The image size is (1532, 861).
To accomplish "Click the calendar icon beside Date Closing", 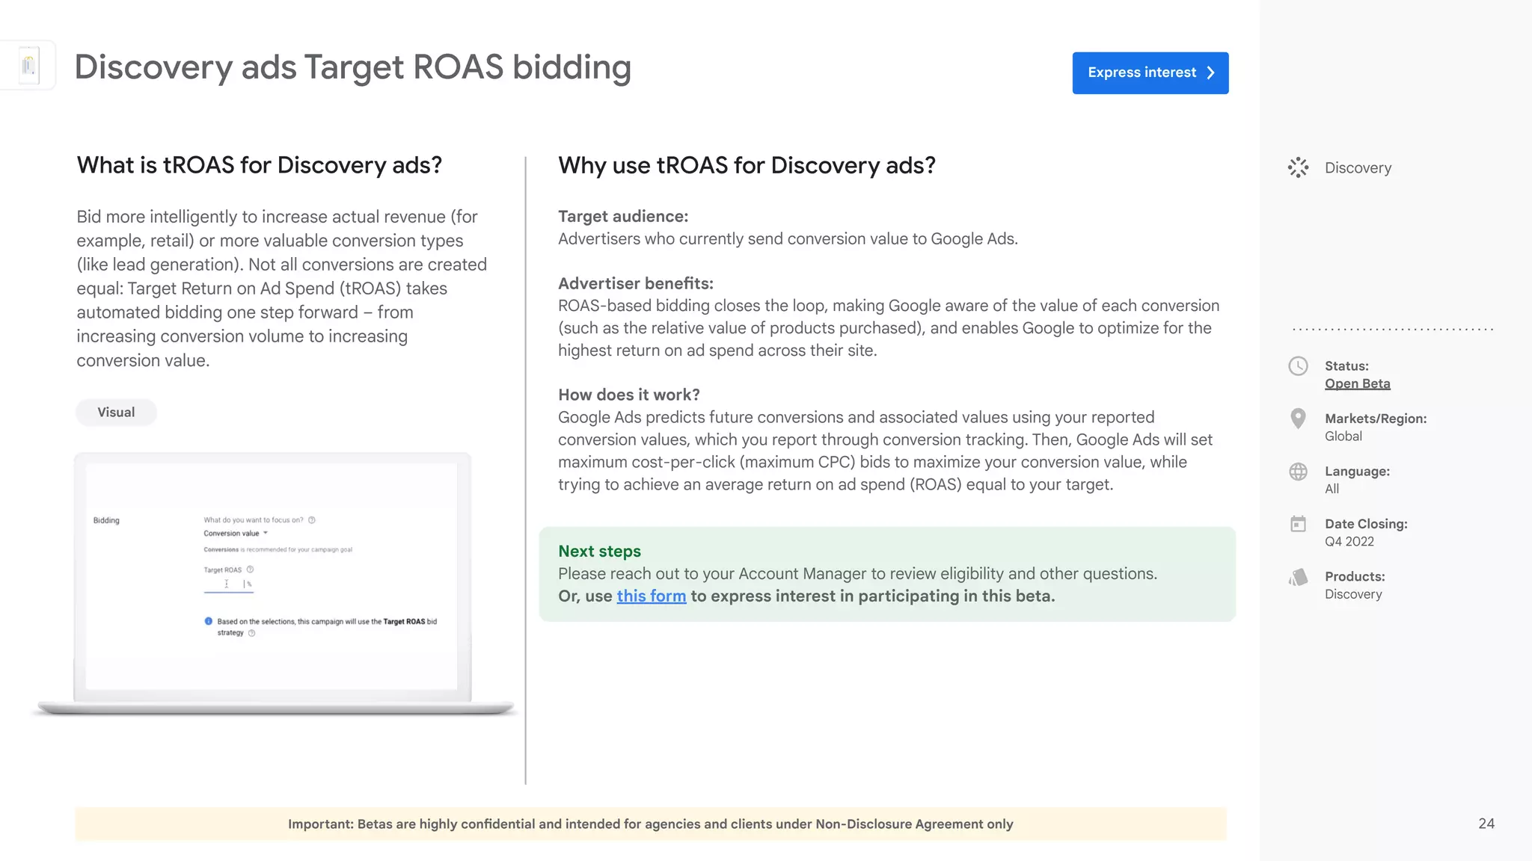I will click(x=1298, y=523).
